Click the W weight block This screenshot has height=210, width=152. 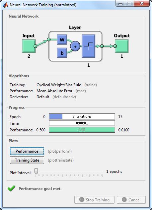pyautogui.click(x=62, y=39)
